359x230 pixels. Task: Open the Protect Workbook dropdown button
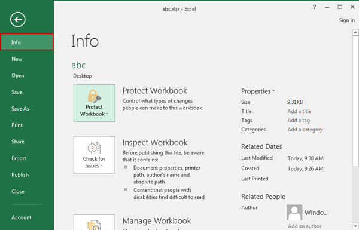[95, 103]
